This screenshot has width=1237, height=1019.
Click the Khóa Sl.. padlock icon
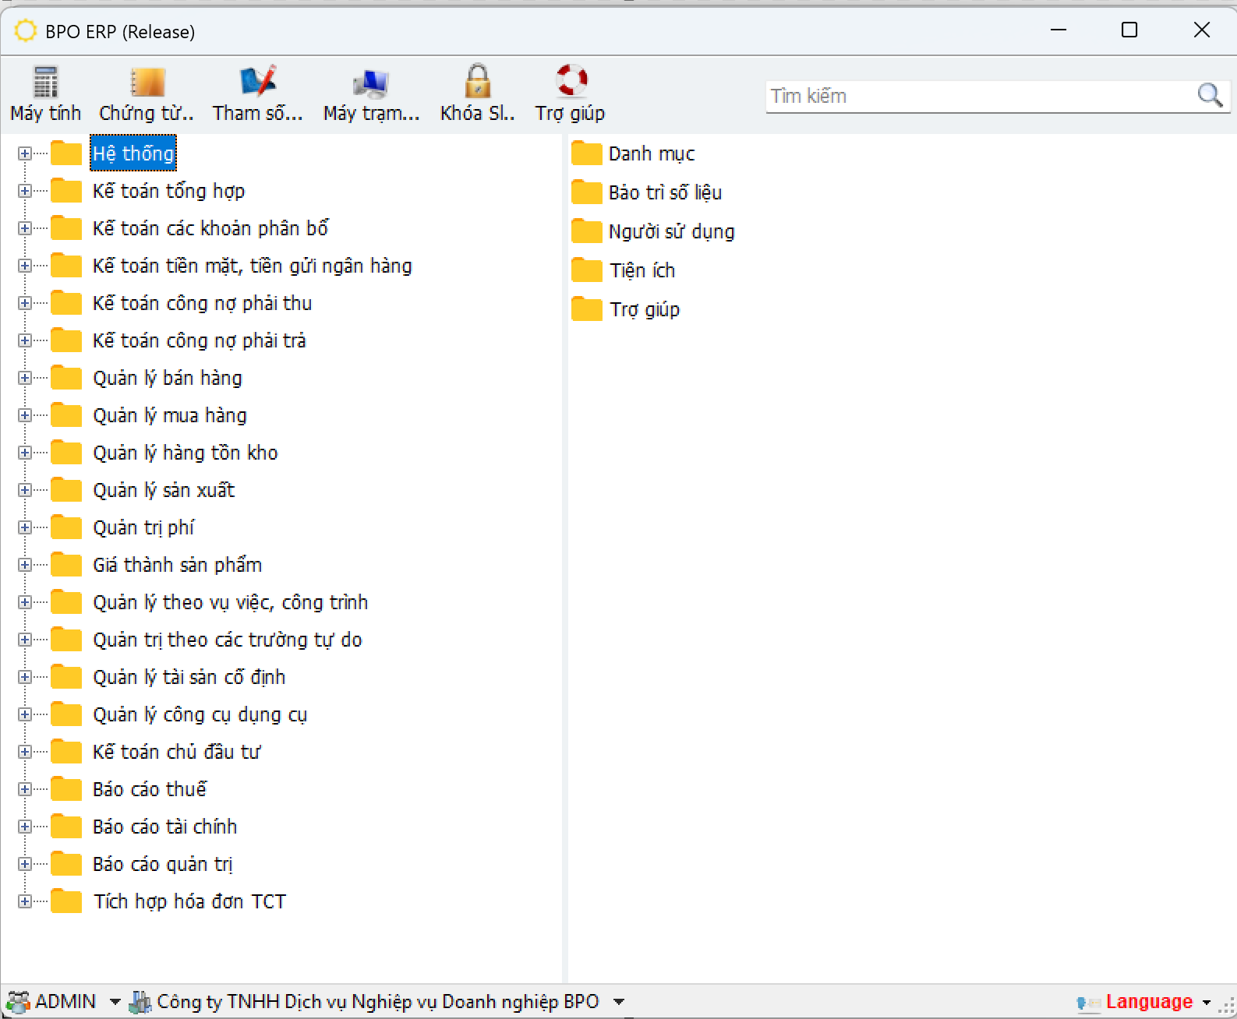(x=477, y=83)
